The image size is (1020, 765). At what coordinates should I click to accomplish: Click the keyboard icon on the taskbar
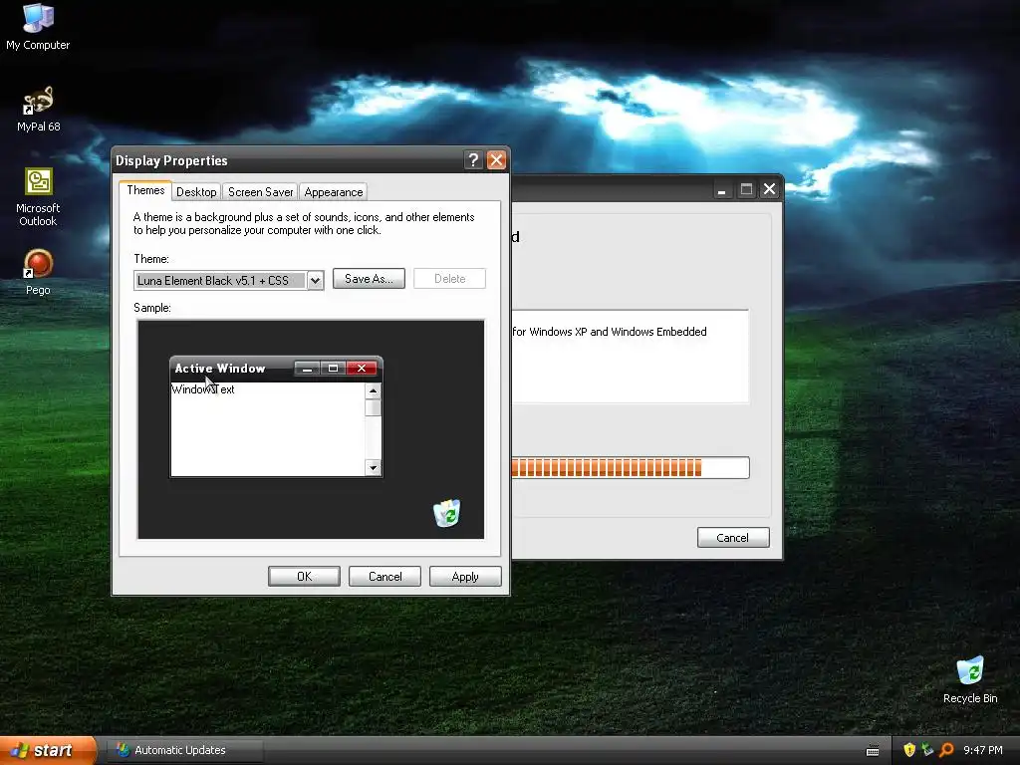click(x=873, y=751)
